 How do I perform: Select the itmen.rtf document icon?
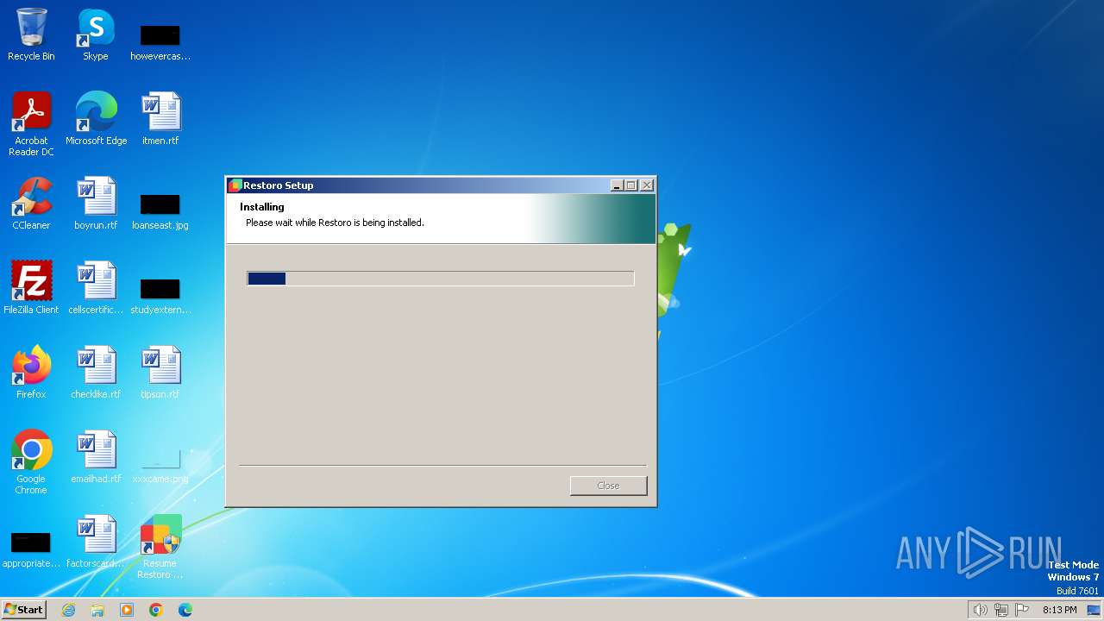(160, 118)
